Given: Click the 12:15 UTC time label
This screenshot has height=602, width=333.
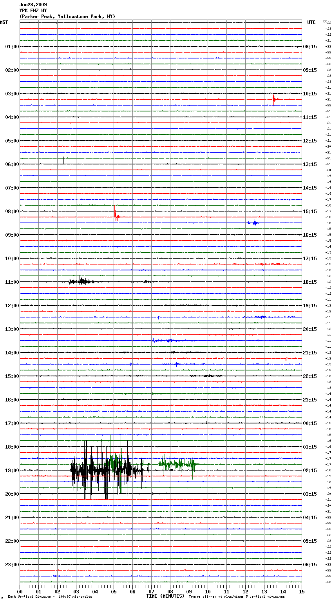Looking at the screenshot, I should click(x=310, y=141).
